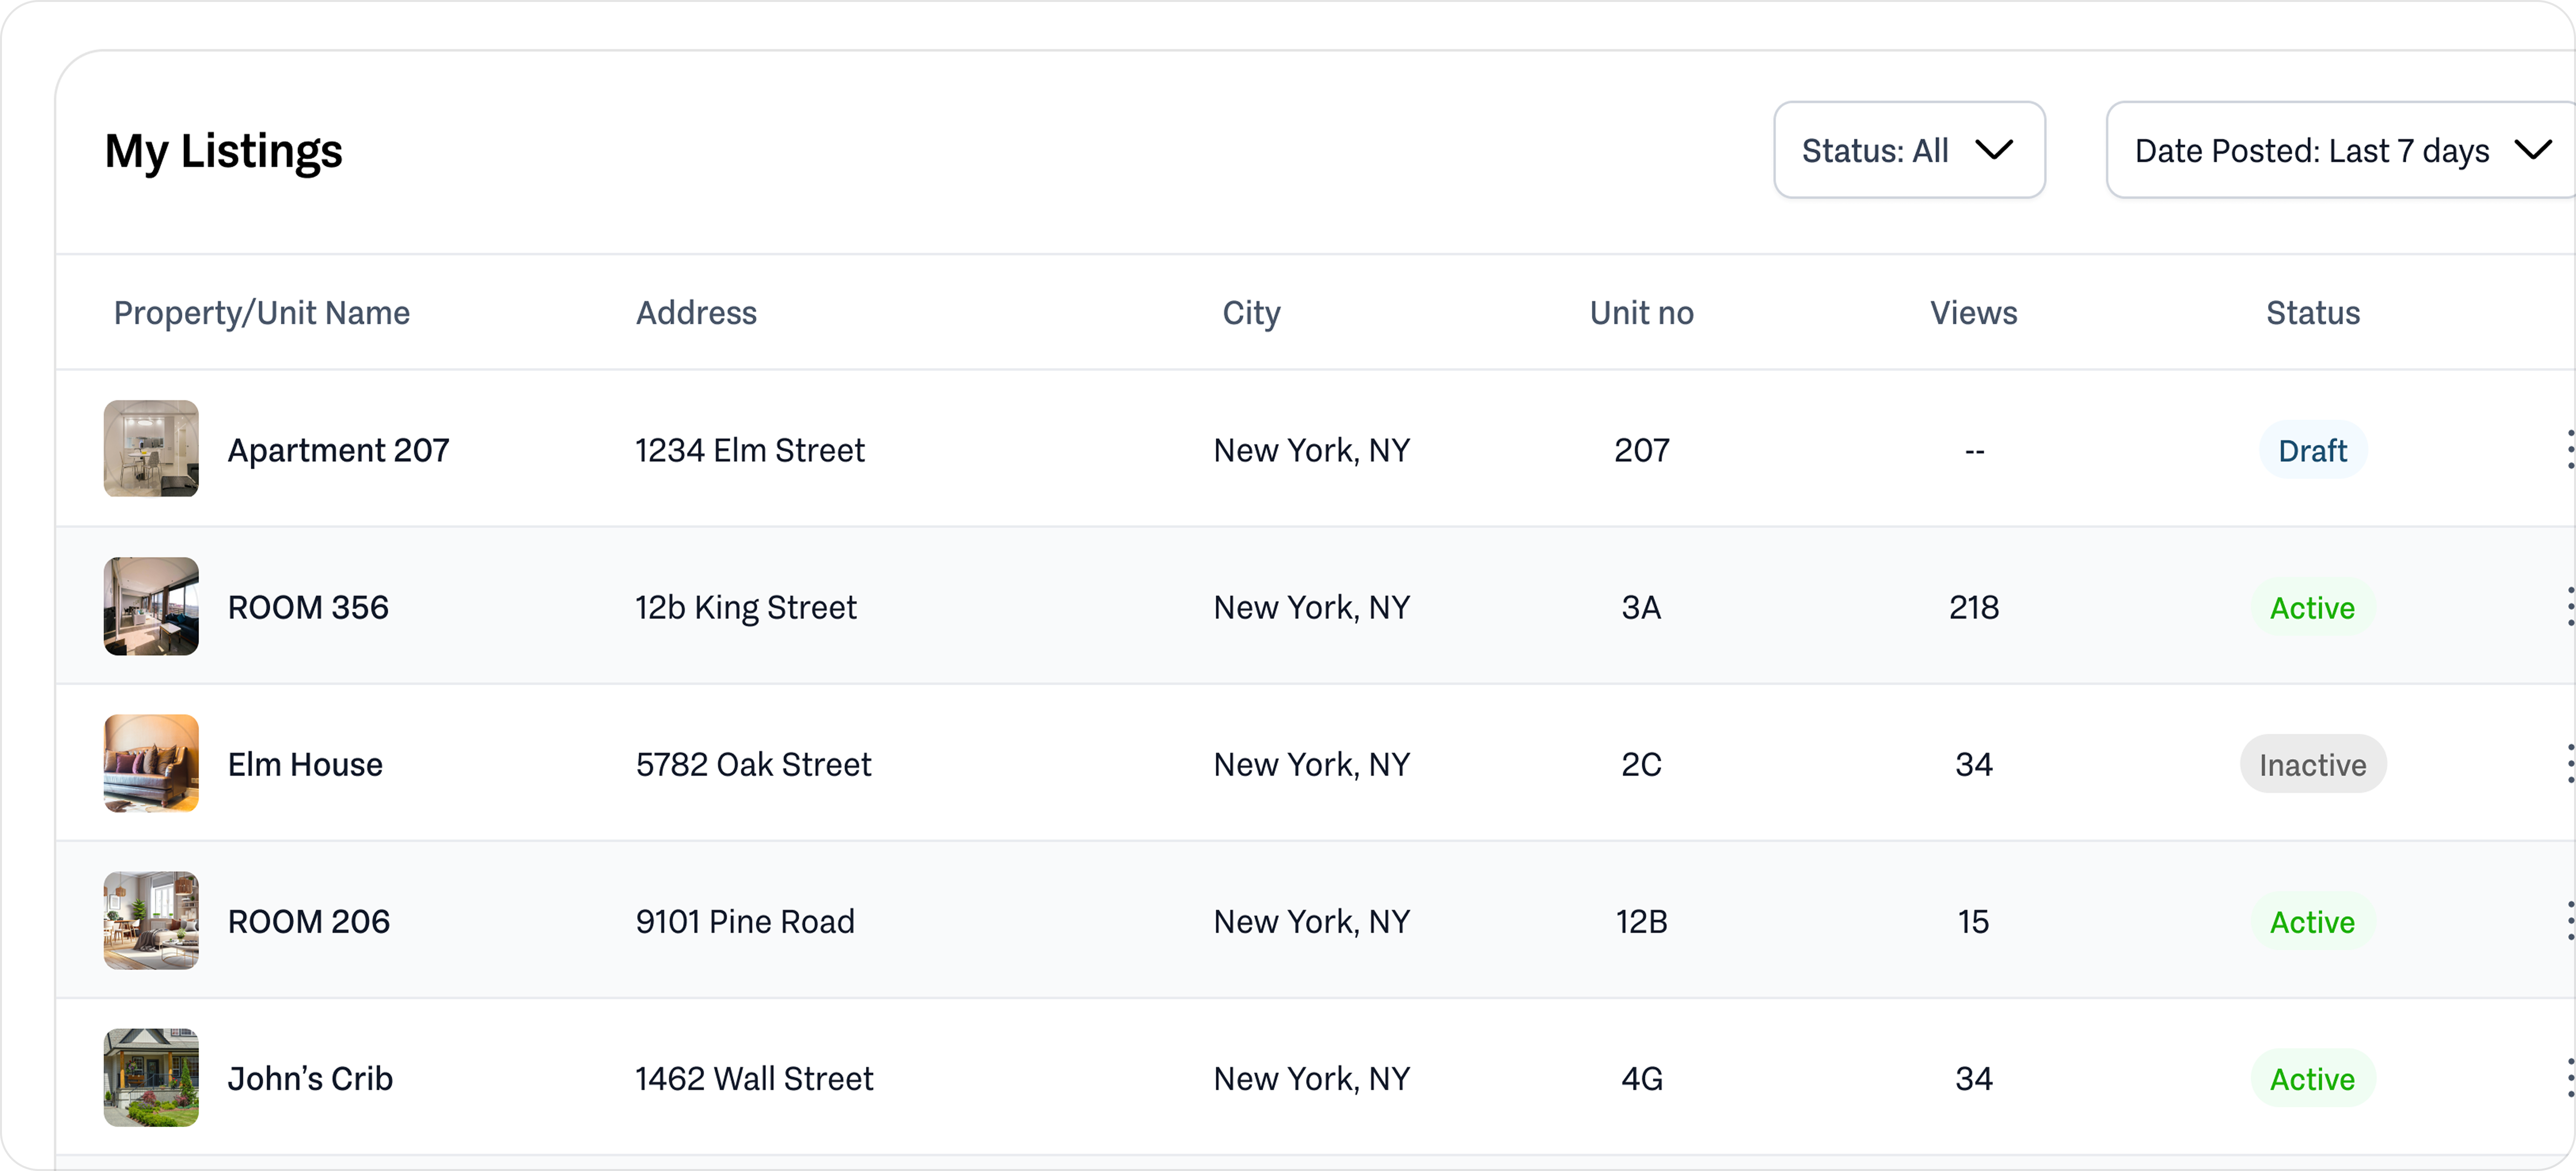2576x1171 pixels.
Task: Click New York, NY in ROOM 356 row
Action: tap(1312, 607)
